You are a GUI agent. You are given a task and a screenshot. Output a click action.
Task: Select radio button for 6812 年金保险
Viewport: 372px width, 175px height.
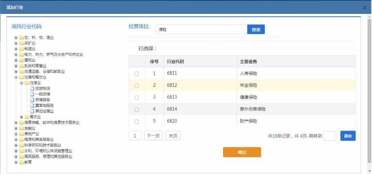coord(137,85)
